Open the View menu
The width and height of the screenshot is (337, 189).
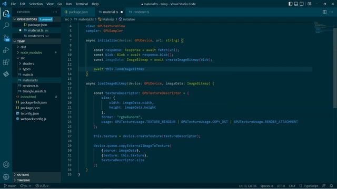click(50, 4)
